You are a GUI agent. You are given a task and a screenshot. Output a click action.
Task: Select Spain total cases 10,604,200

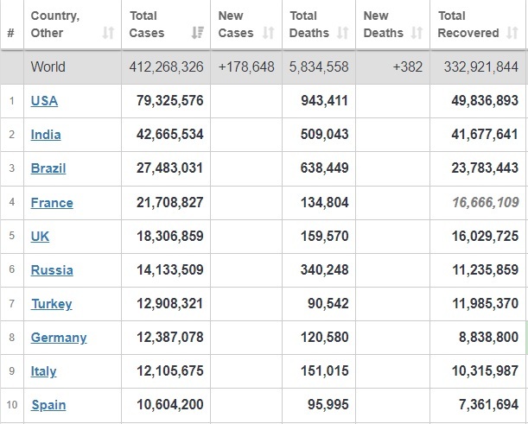(x=170, y=404)
